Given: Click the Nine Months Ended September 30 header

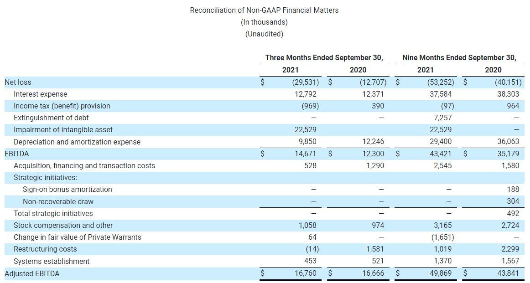Looking at the screenshot, I should pos(459,57).
